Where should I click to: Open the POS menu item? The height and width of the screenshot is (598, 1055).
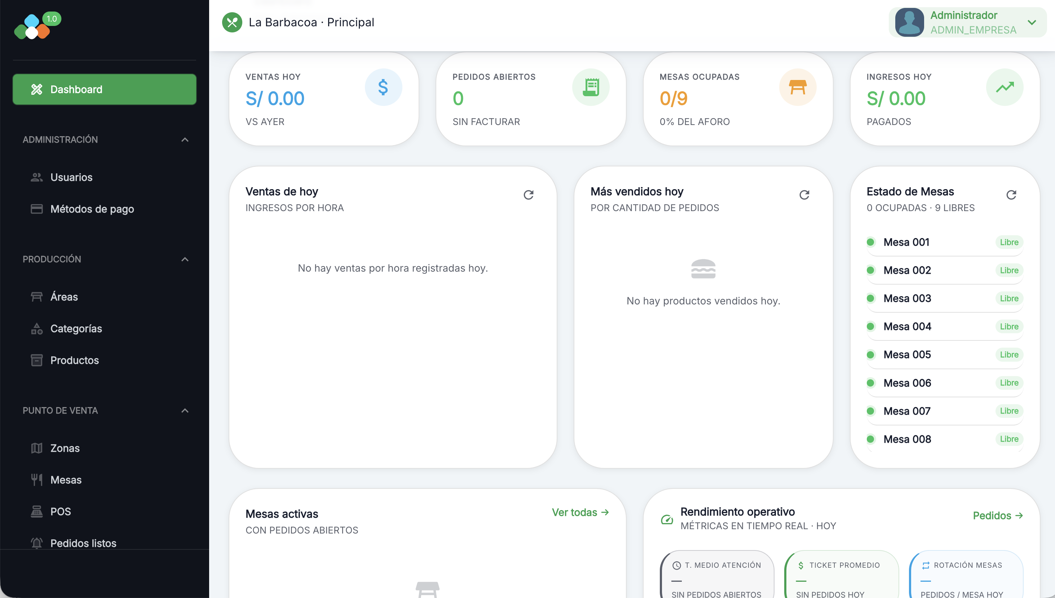tap(61, 511)
